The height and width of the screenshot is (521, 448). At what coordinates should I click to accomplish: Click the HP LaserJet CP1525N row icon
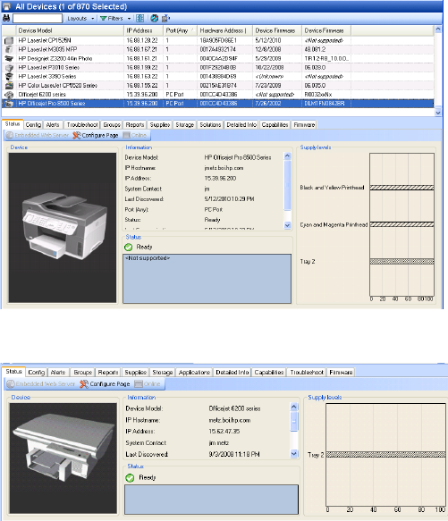(9, 40)
